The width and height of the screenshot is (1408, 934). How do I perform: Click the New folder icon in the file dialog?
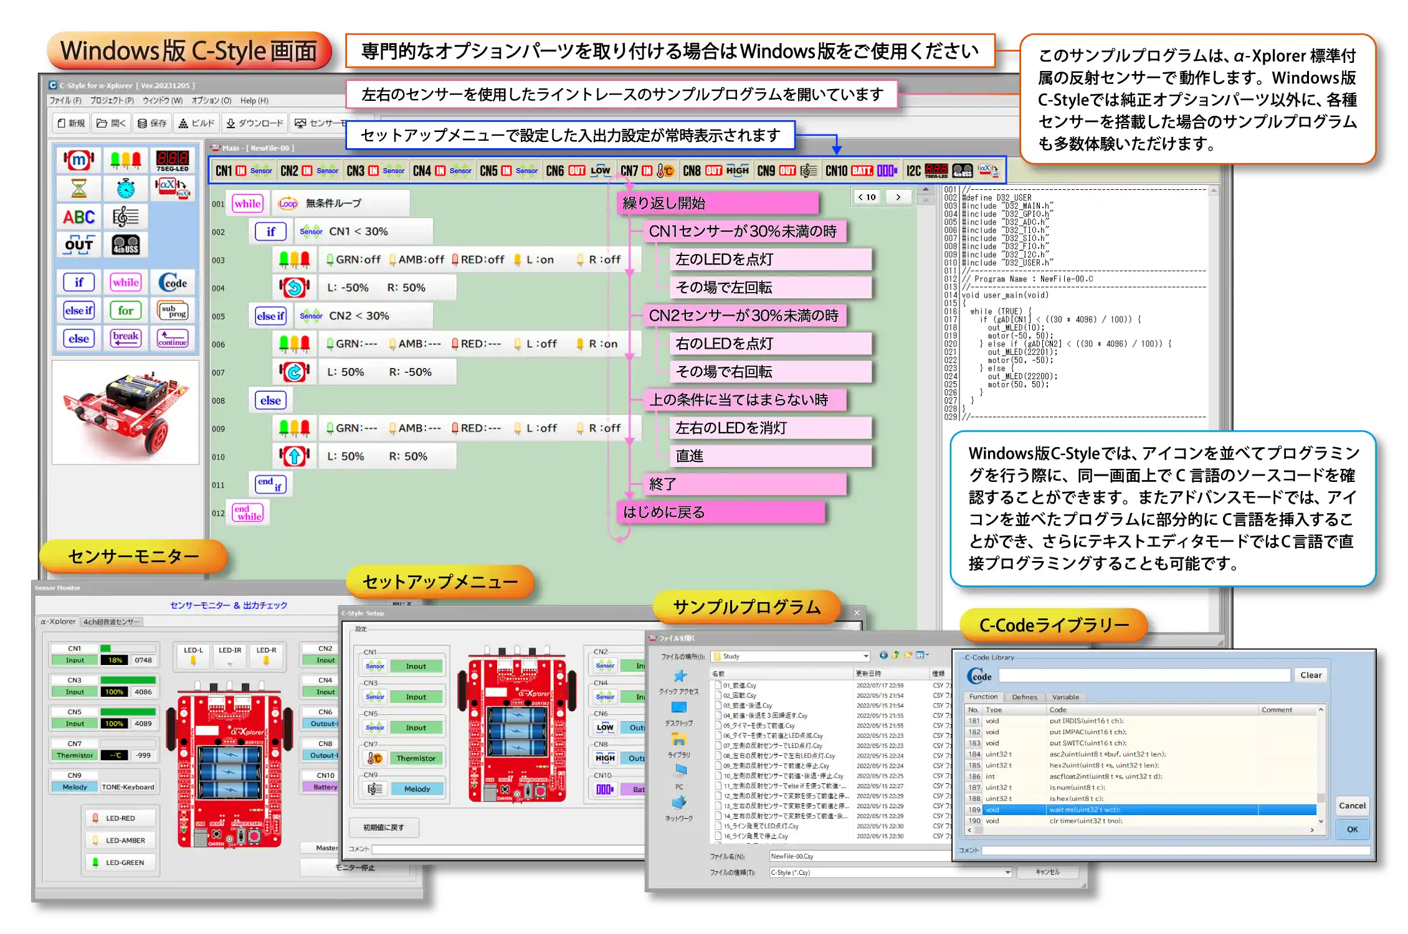point(908,655)
